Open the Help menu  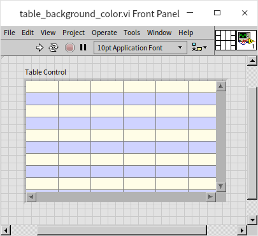[186, 33]
